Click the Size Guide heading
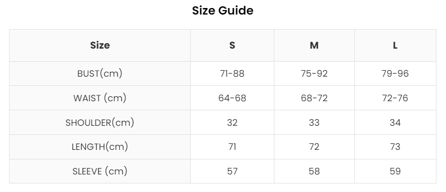Screen dimensions: 446x192 click(x=222, y=11)
